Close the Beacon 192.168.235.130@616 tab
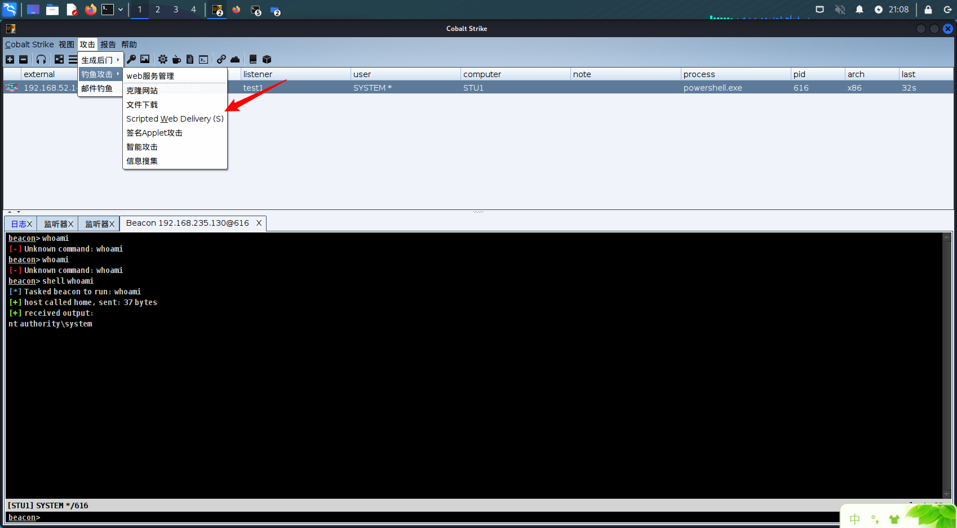 [x=259, y=223]
